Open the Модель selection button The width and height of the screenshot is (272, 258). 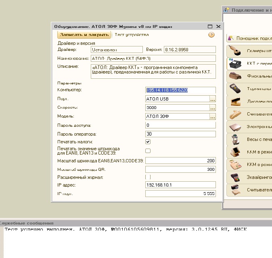tap(213, 117)
